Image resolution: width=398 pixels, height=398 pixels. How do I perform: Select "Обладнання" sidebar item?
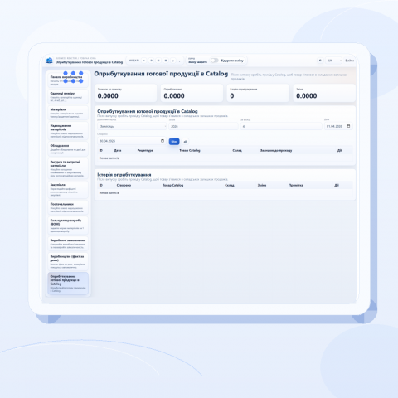click(68, 148)
